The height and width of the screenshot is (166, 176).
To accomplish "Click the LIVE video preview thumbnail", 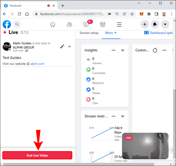I will (x=145, y=146).
